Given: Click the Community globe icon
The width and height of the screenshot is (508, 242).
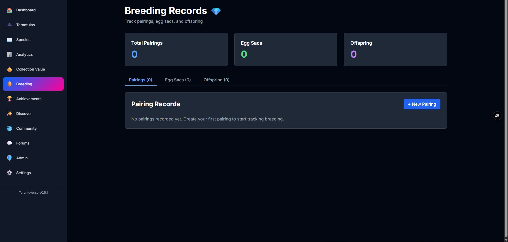Looking at the screenshot, I should pos(10,128).
